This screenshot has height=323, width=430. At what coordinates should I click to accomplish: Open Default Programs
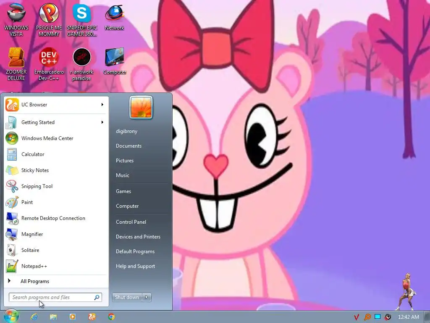135,252
